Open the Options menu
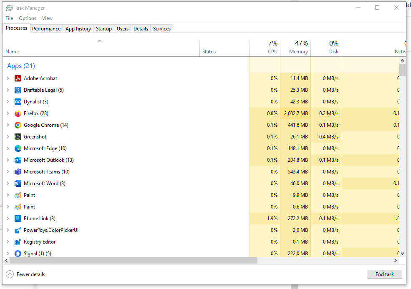Image resolution: width=411 pixels, height=289 pixels. point(28,18)
